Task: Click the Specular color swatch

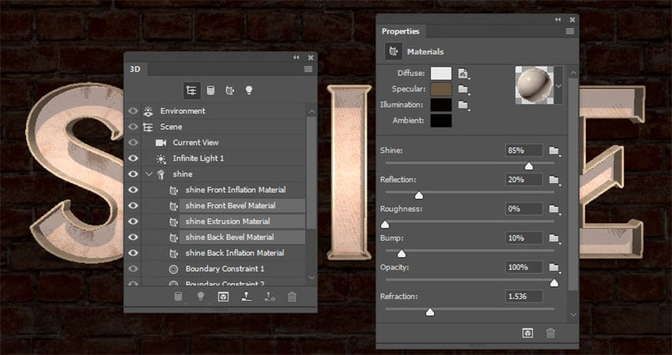Action: (441, 90)
